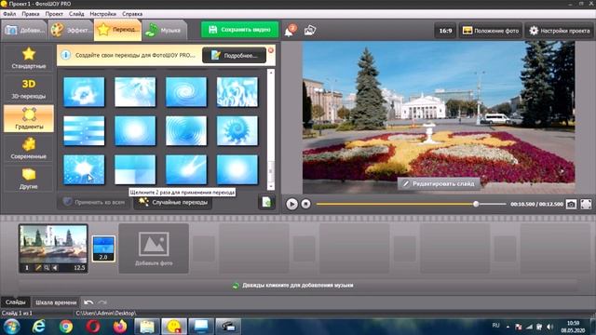Select Другие transitions category
The width and height of the screenshot is (596, 335).
(x=29, y=178)
